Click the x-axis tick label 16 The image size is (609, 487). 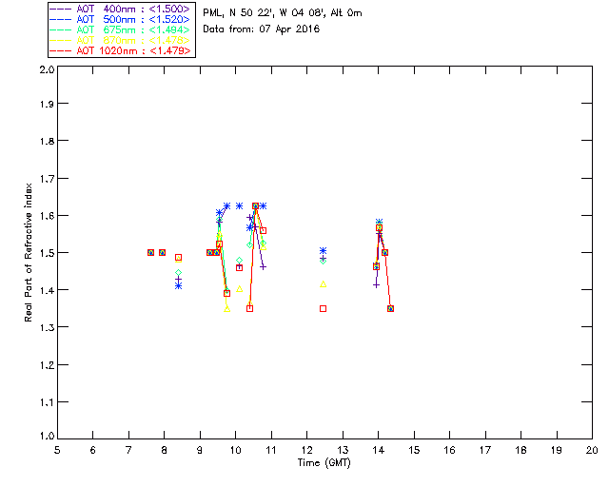tap(449, 450)
